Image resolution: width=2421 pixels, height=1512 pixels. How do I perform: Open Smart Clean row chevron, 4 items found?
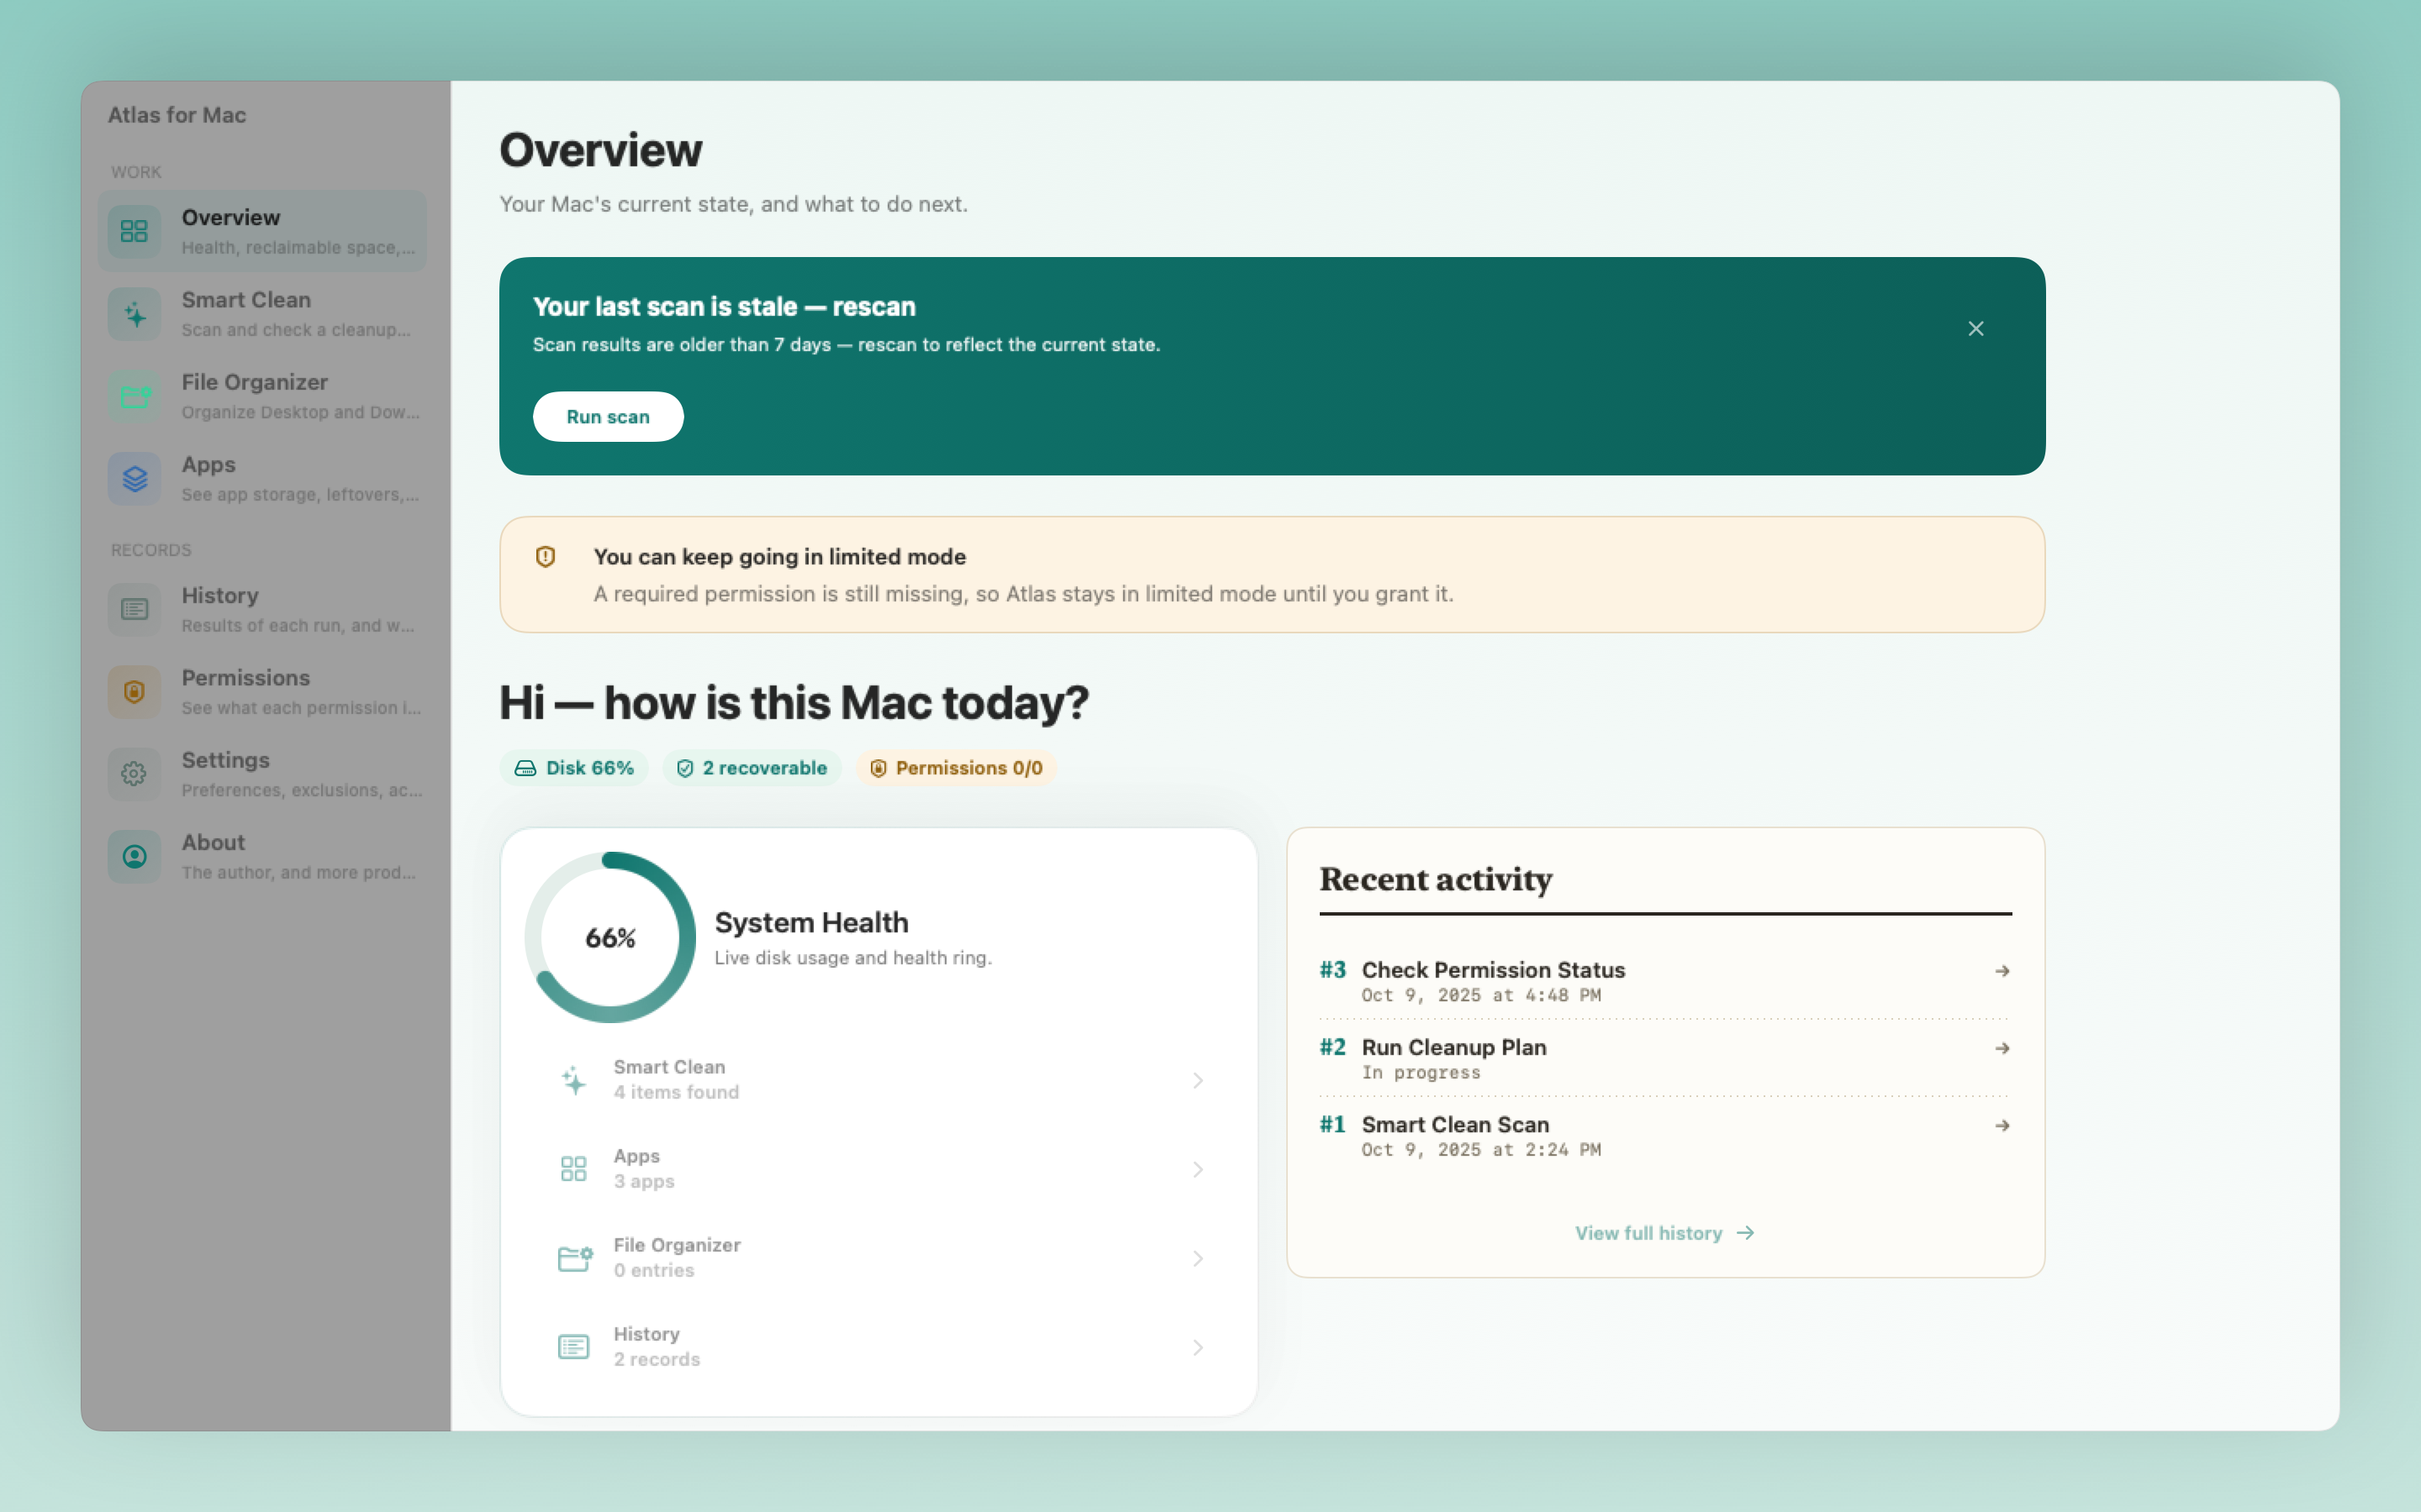click(x=1198, y=1080)
